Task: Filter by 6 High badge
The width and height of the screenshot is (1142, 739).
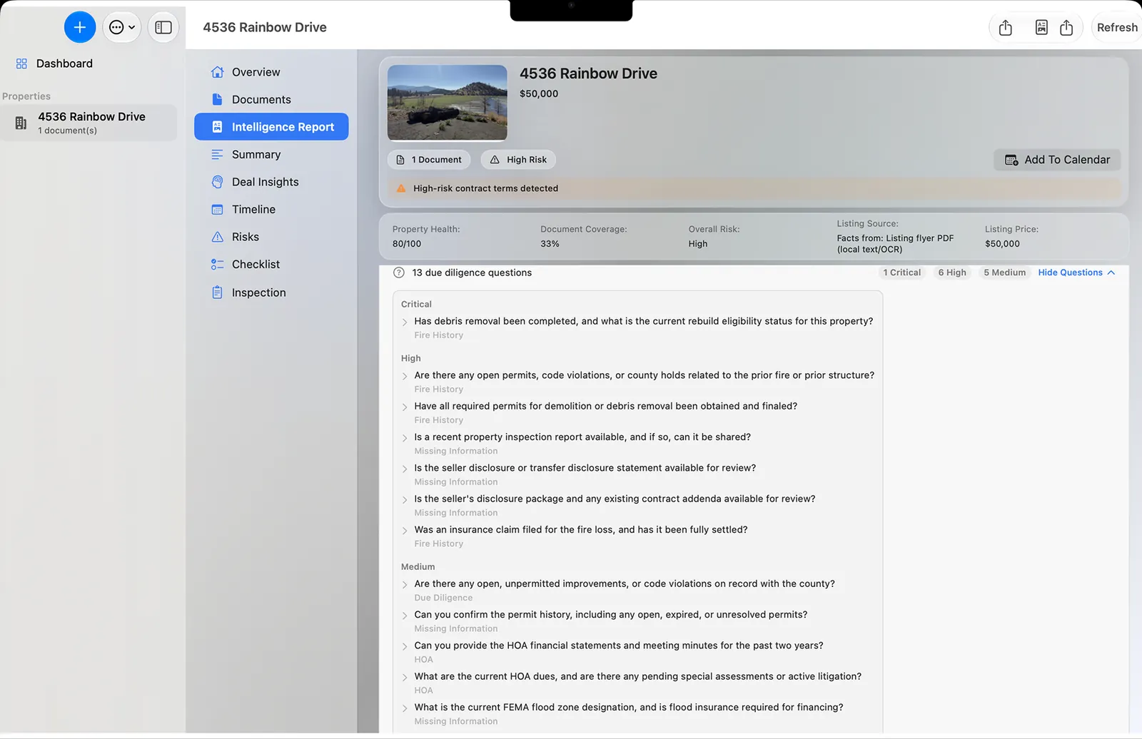Action: [x=952, y=272]
